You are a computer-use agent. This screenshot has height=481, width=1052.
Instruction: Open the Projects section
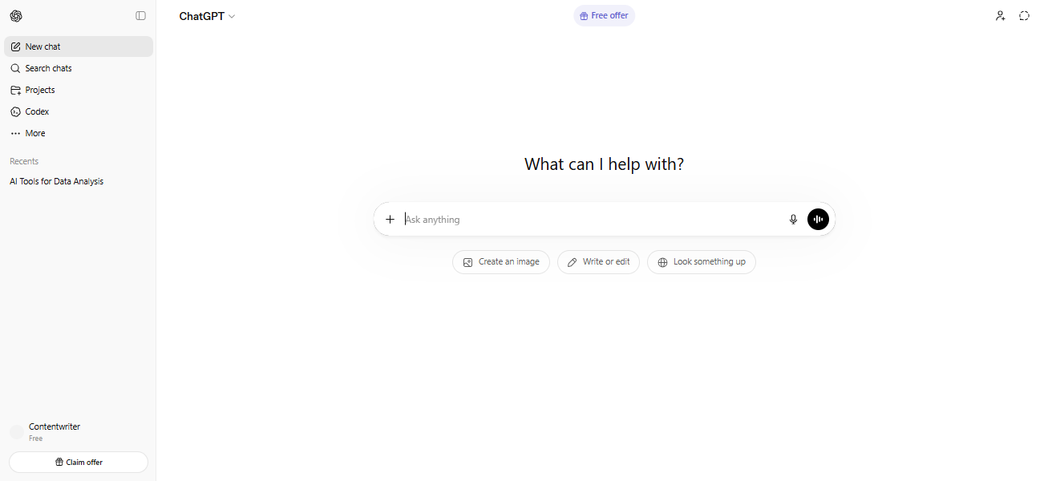tap(79, 90)
